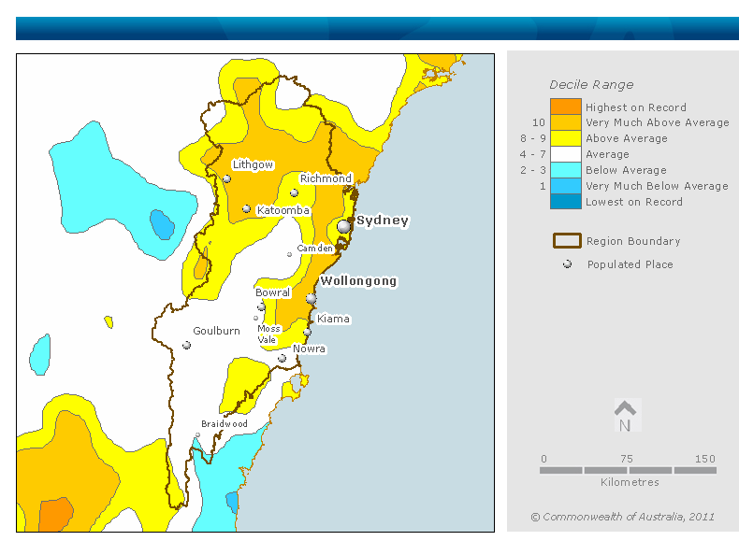Click the Region Boundary legend symbol
Viewport: 739px width, 555px height.
(x=567, y=241)
